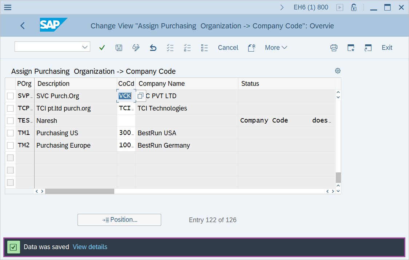Confirm entries with the green checkmark

[102, 47]
